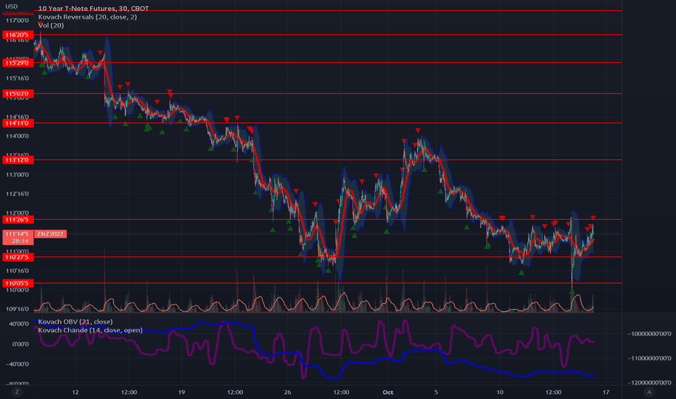Click the 113'12'0 red price level label
The height and width of the screenshot is (399, 676).
17,160
